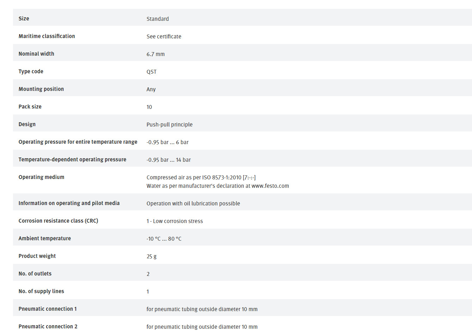The image size is (472, 334).
Task: Select the Type code value QST
Action: [152, 72]
